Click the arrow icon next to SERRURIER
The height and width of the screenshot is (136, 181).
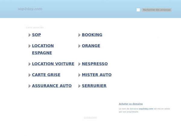(x=79, y=86)
